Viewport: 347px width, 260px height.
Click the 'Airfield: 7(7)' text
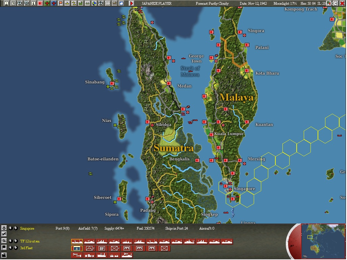(x=88, y=228)
